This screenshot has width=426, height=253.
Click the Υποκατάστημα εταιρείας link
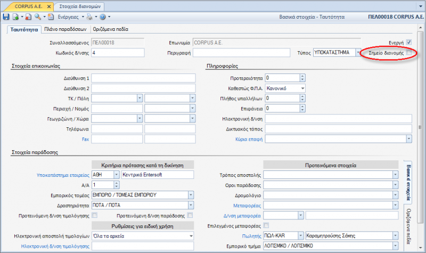pos(63,175)
